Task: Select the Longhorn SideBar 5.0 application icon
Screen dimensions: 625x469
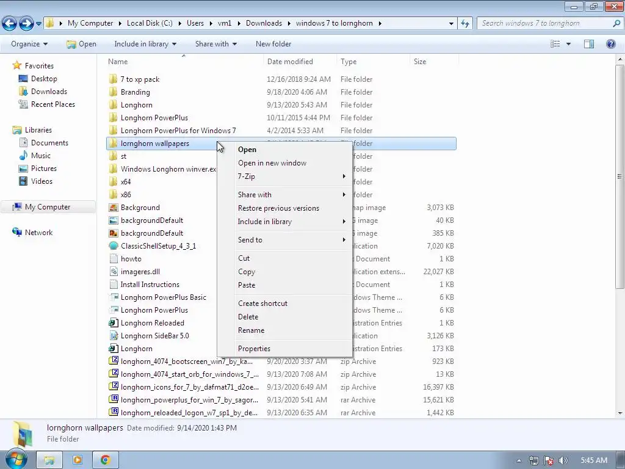Action: [113, 335]
